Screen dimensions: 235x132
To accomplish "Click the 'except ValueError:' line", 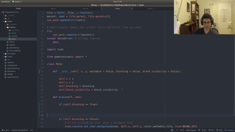I will [x=60, y=38].
